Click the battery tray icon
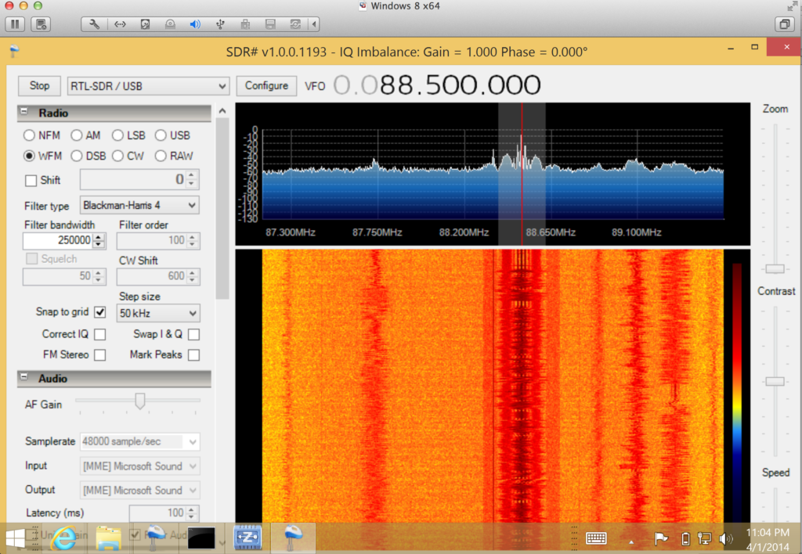Screen dimensions: 802x554 point(685,538)
